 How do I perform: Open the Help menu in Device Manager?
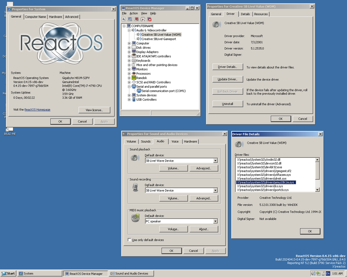click(x=153, y=13)
